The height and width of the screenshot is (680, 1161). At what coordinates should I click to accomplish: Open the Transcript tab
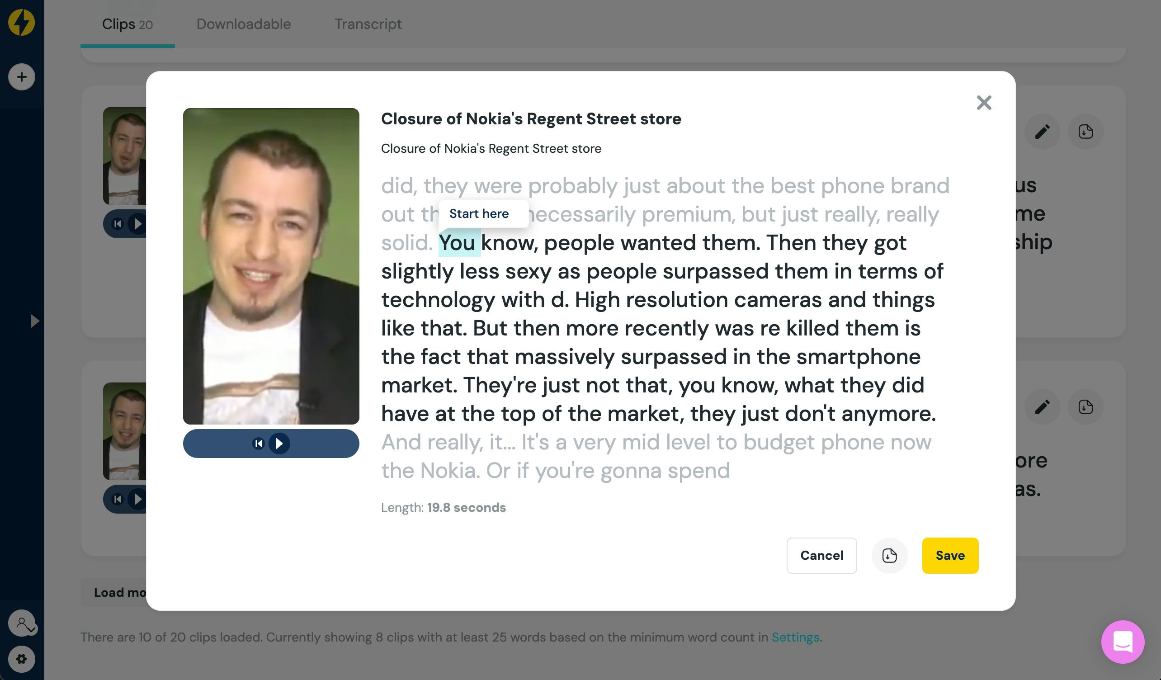click(x=368, y=24)
